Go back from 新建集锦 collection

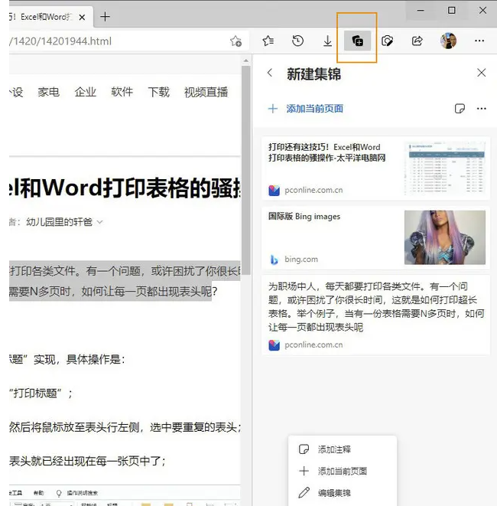[270, 73]
